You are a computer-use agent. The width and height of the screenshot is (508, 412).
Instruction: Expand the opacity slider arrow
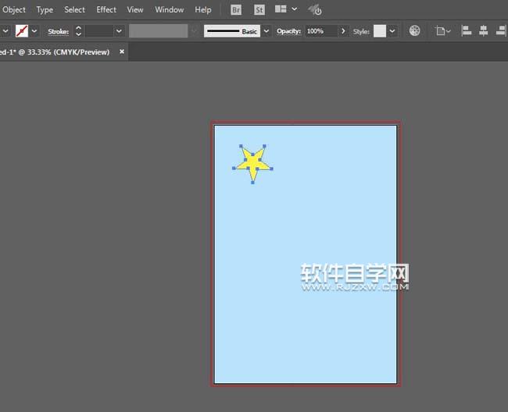tap(344, 31)
